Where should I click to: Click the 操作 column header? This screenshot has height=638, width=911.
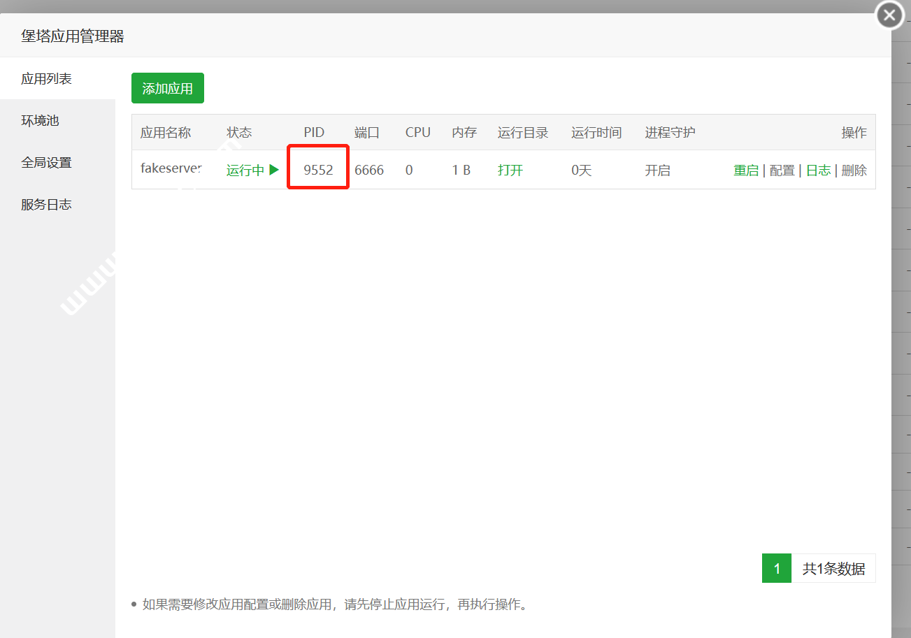(854, 133)
